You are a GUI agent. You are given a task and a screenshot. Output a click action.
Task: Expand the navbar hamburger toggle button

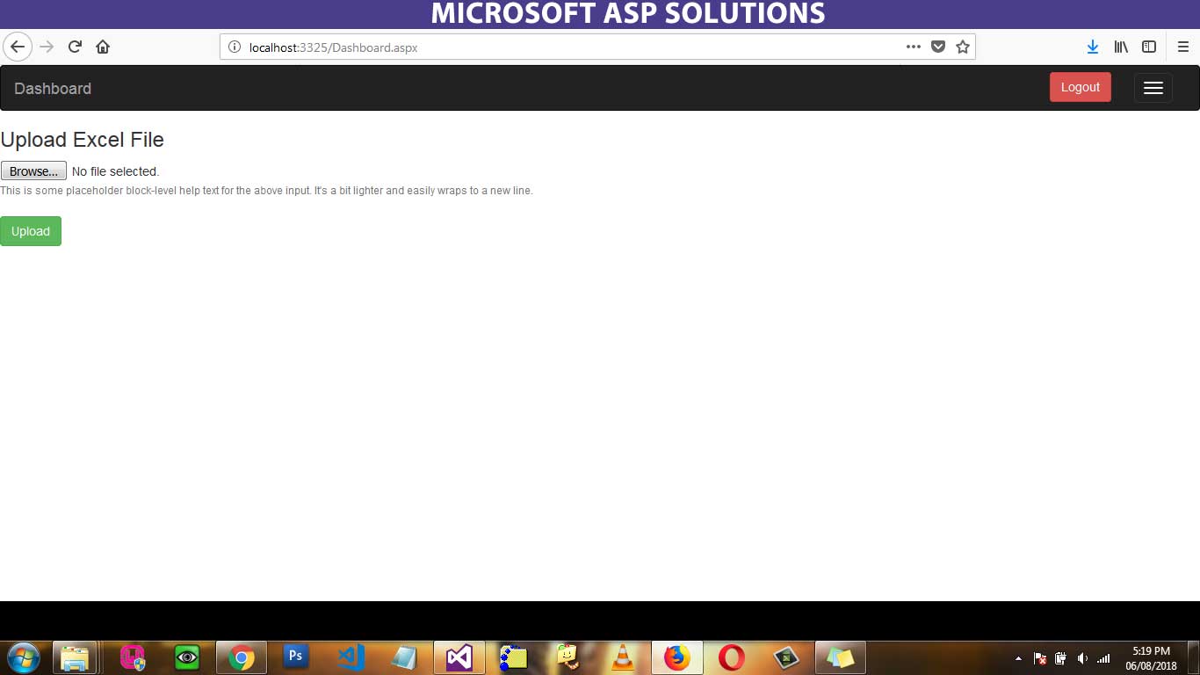[1153, 88]
